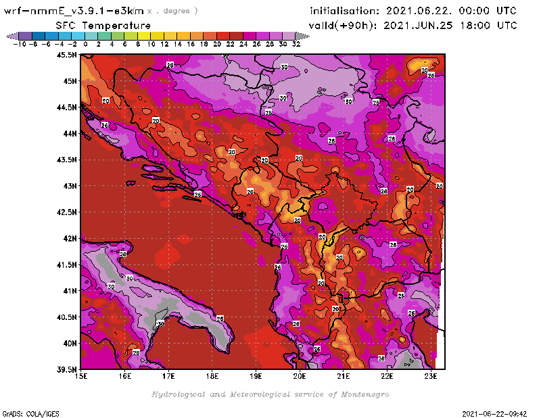Click the '15E' longitude label
This screenshot has width=541, height=418.
pyautogui.click(x=81, y=376)
